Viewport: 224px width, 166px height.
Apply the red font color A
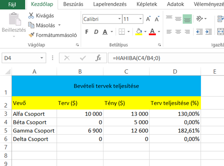tap(152, 31)
